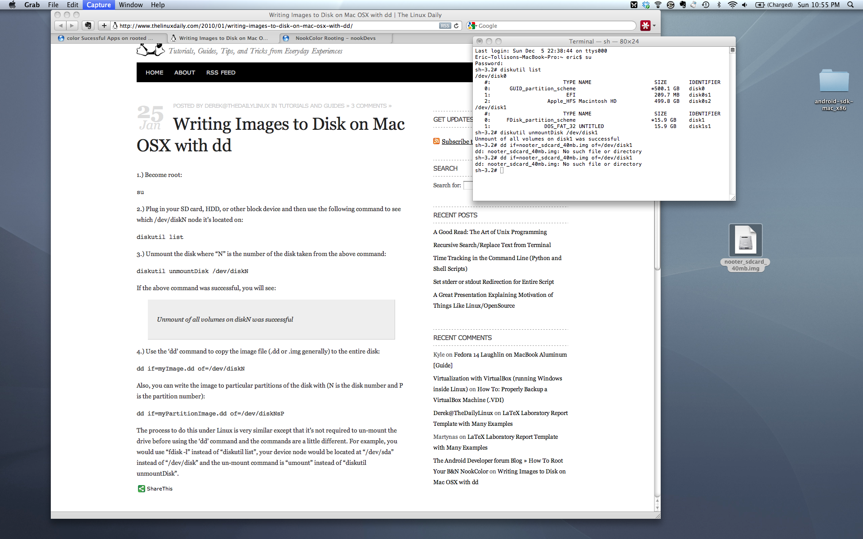Switch to color Sucessful Apps tab

[110, 38]
